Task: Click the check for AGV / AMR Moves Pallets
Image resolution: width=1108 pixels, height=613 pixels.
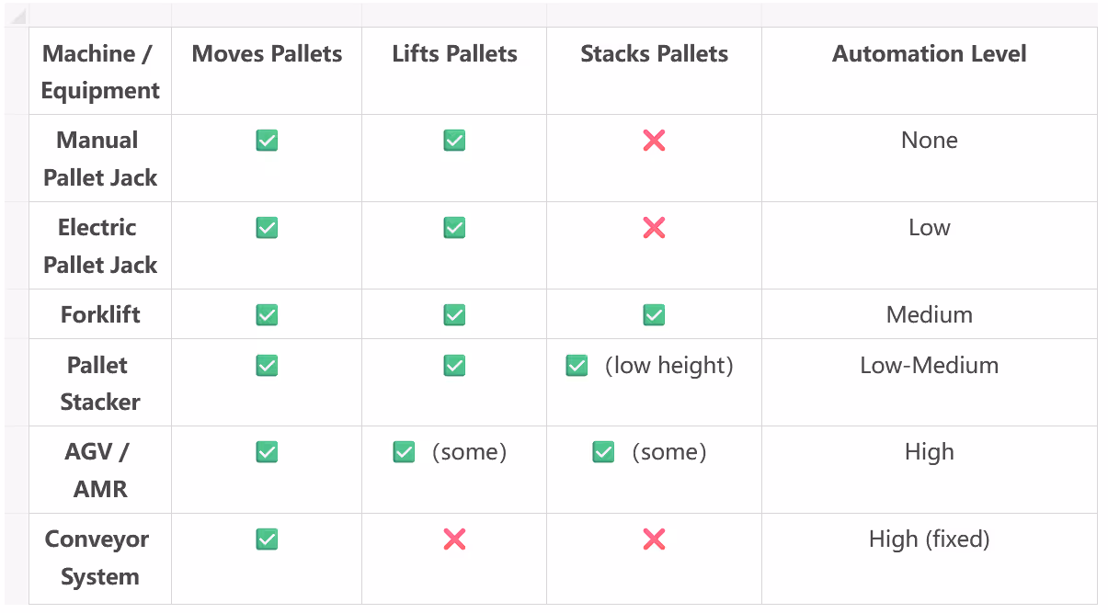Action: [267, 452]
